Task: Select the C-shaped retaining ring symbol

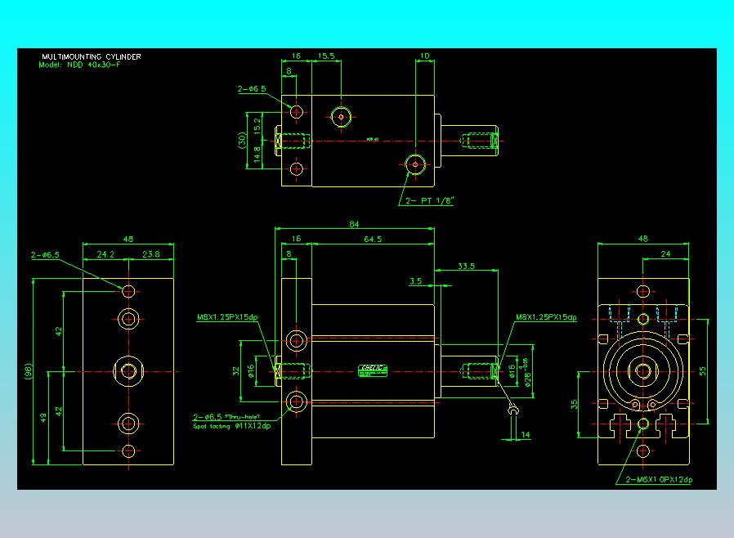Action: tap(513, 410)
